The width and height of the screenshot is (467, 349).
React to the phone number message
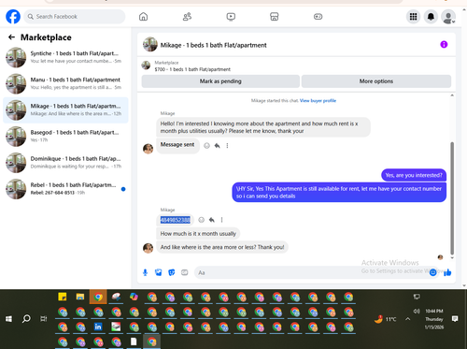201,220
